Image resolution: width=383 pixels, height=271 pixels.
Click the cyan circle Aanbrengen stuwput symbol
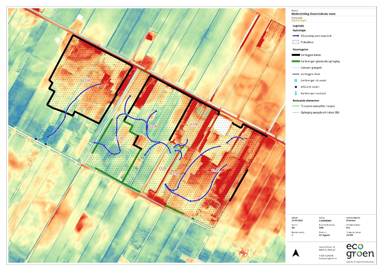tap(296, 80)
